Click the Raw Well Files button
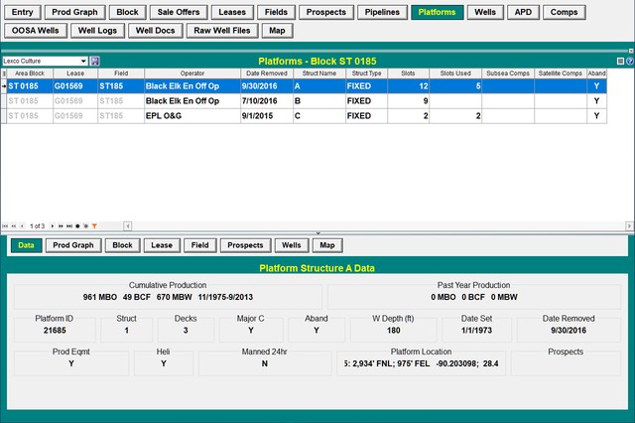This screenshot has height=423, width=635. click(x=221, y=31)
